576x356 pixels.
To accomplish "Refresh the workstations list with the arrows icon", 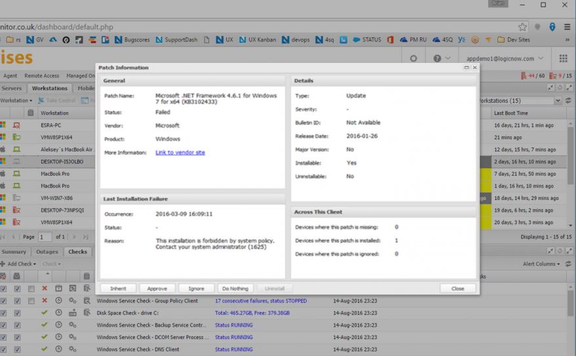I will coord(568,100).
